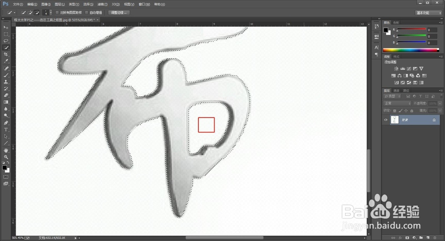Click Add to Selection mode icon
This screenshot has height=241, width=445.
[30, 12]
